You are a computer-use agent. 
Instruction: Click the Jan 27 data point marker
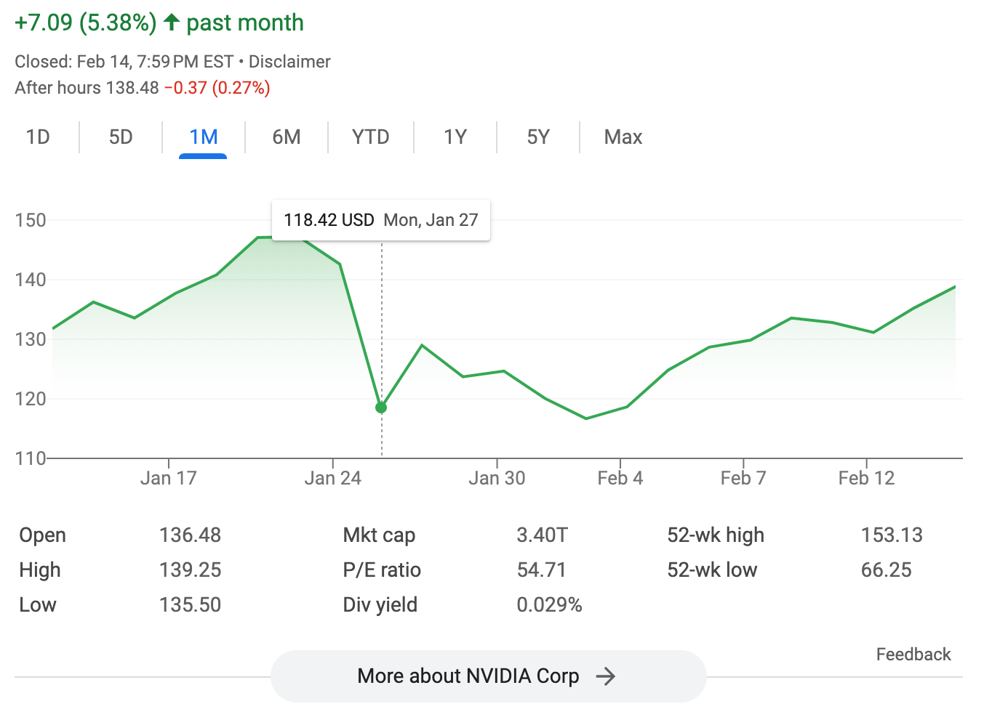[381, 408]
